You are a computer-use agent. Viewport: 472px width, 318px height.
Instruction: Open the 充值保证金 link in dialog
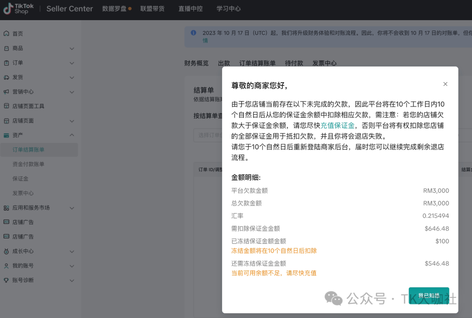tap(337, 126)
